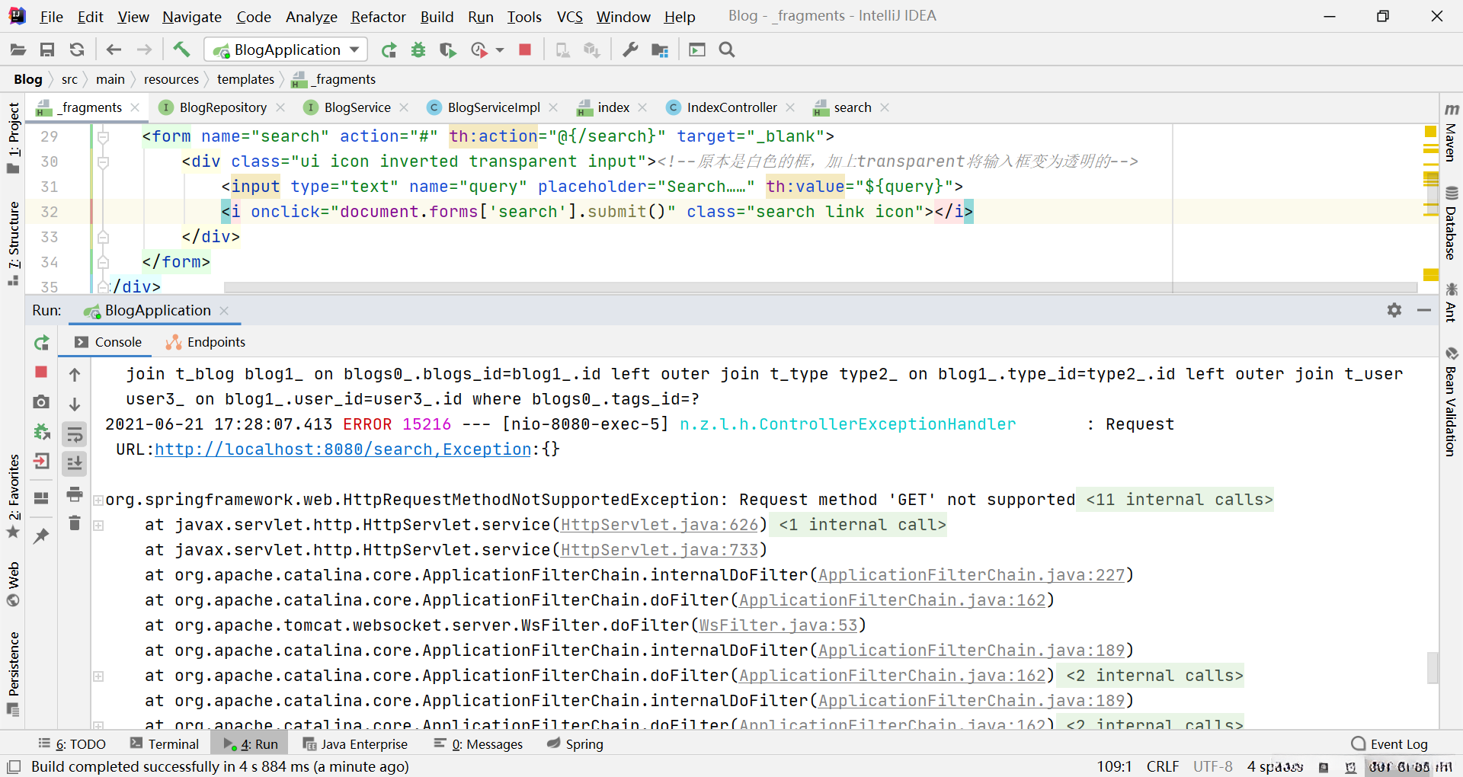This screenshot has height=777, width=1463.
Task: Click the editor horizontal scrollbar
Action: [820, 287]
